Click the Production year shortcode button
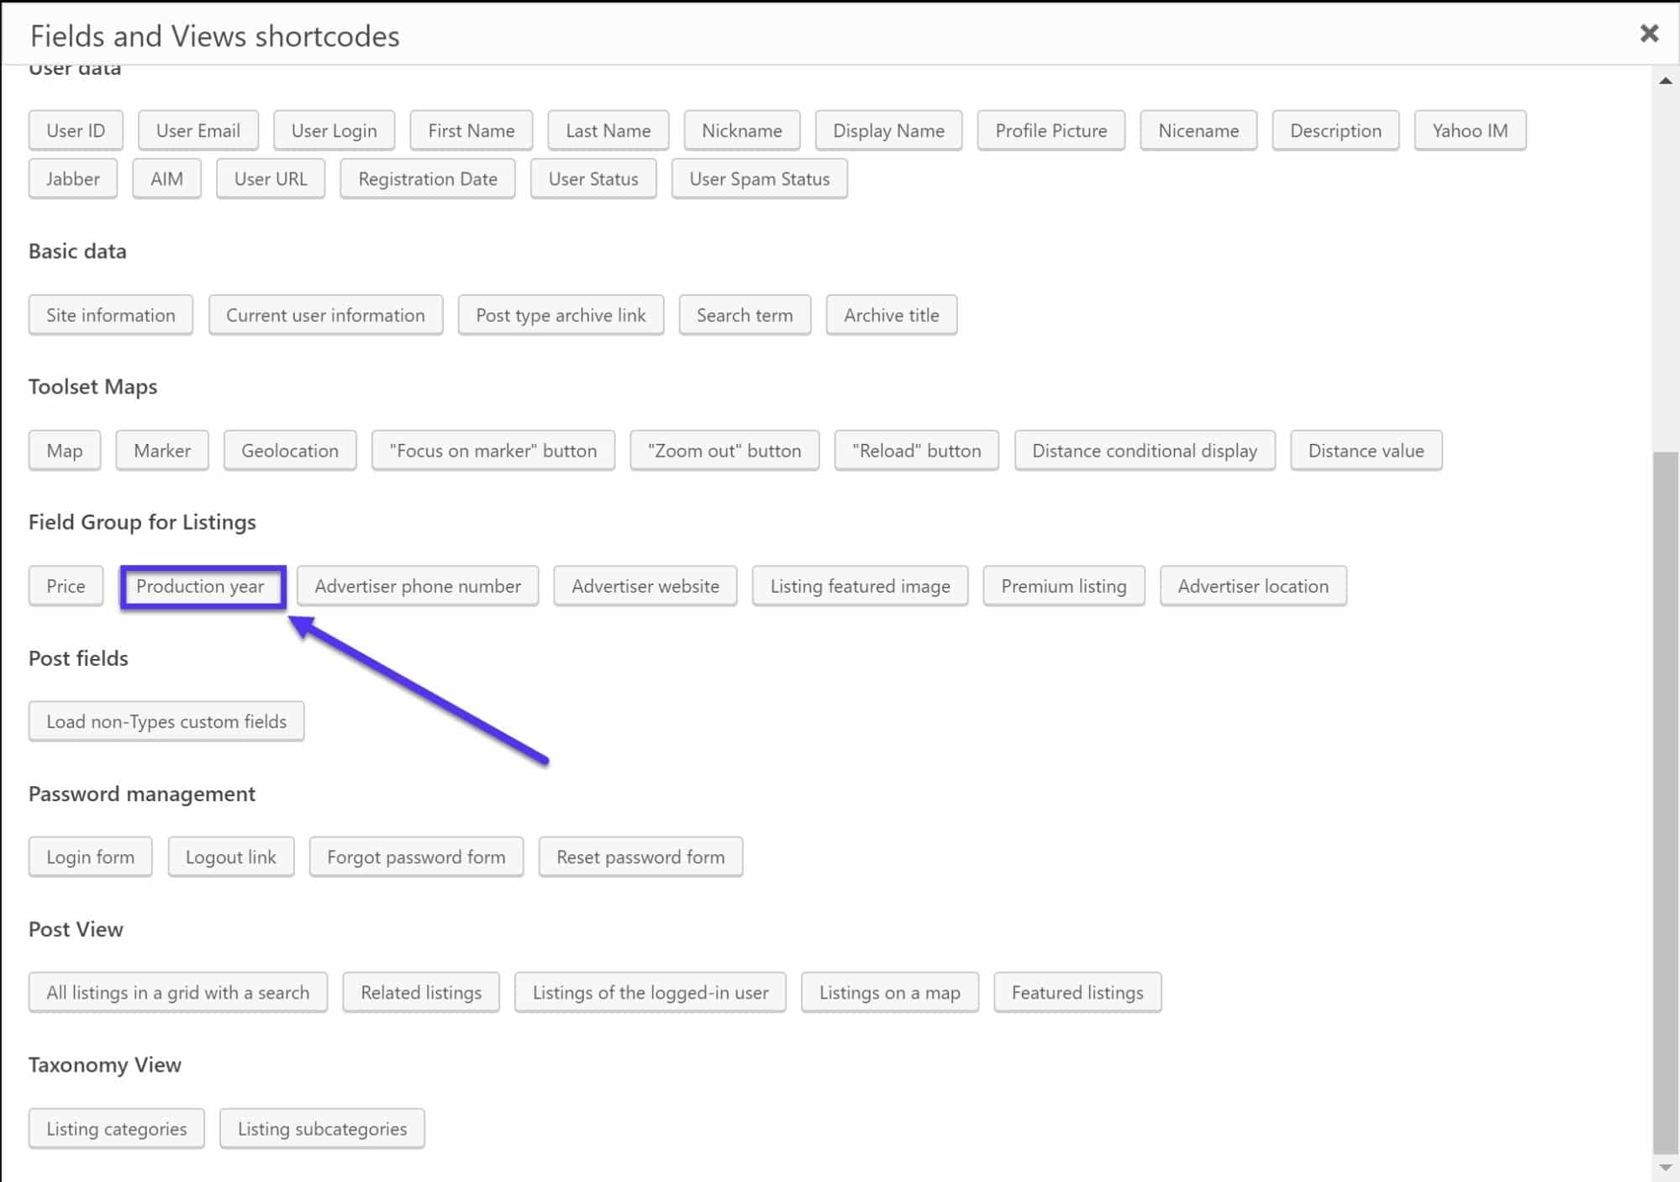This screenshot has width=1680, height=1182. click(x=199, y=584)
